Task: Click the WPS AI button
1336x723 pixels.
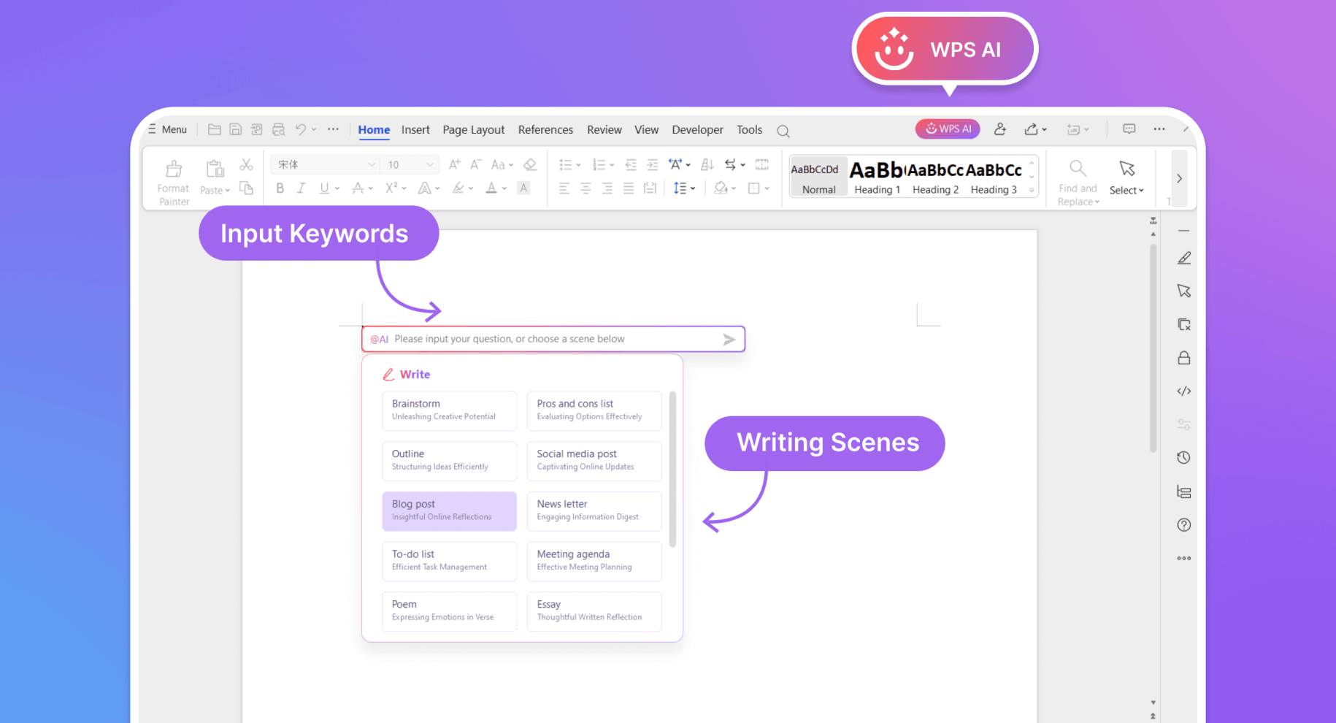Action: pos(947,129)
